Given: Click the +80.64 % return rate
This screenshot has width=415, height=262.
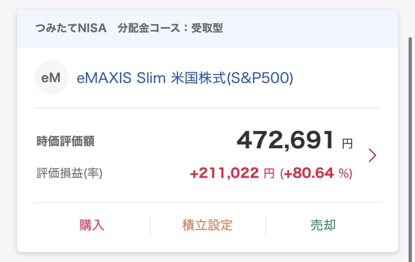Looking at the screenshot, I should 316,173.
